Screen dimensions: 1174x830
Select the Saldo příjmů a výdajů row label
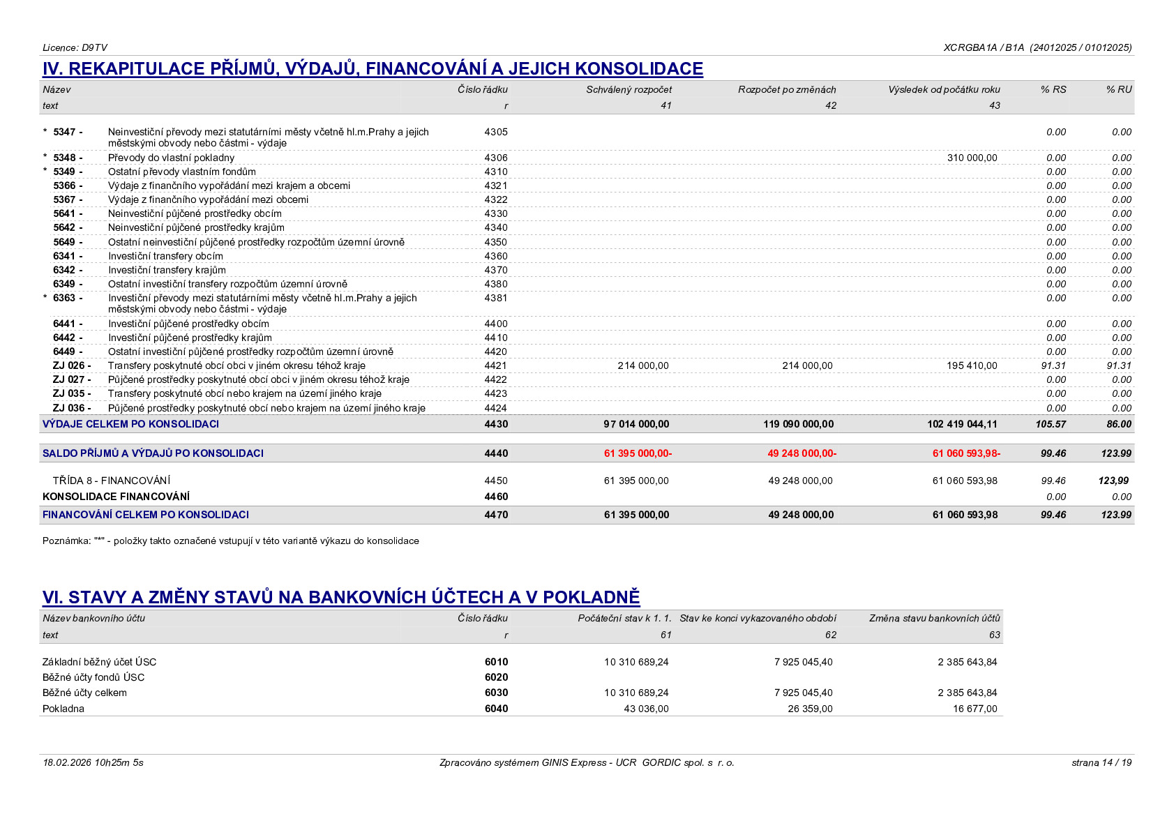click(153, 453)
